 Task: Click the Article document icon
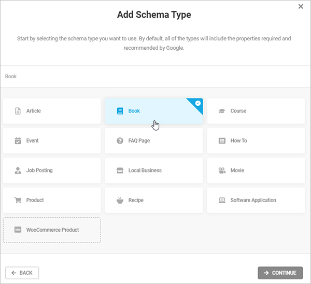tap(18, 111)
